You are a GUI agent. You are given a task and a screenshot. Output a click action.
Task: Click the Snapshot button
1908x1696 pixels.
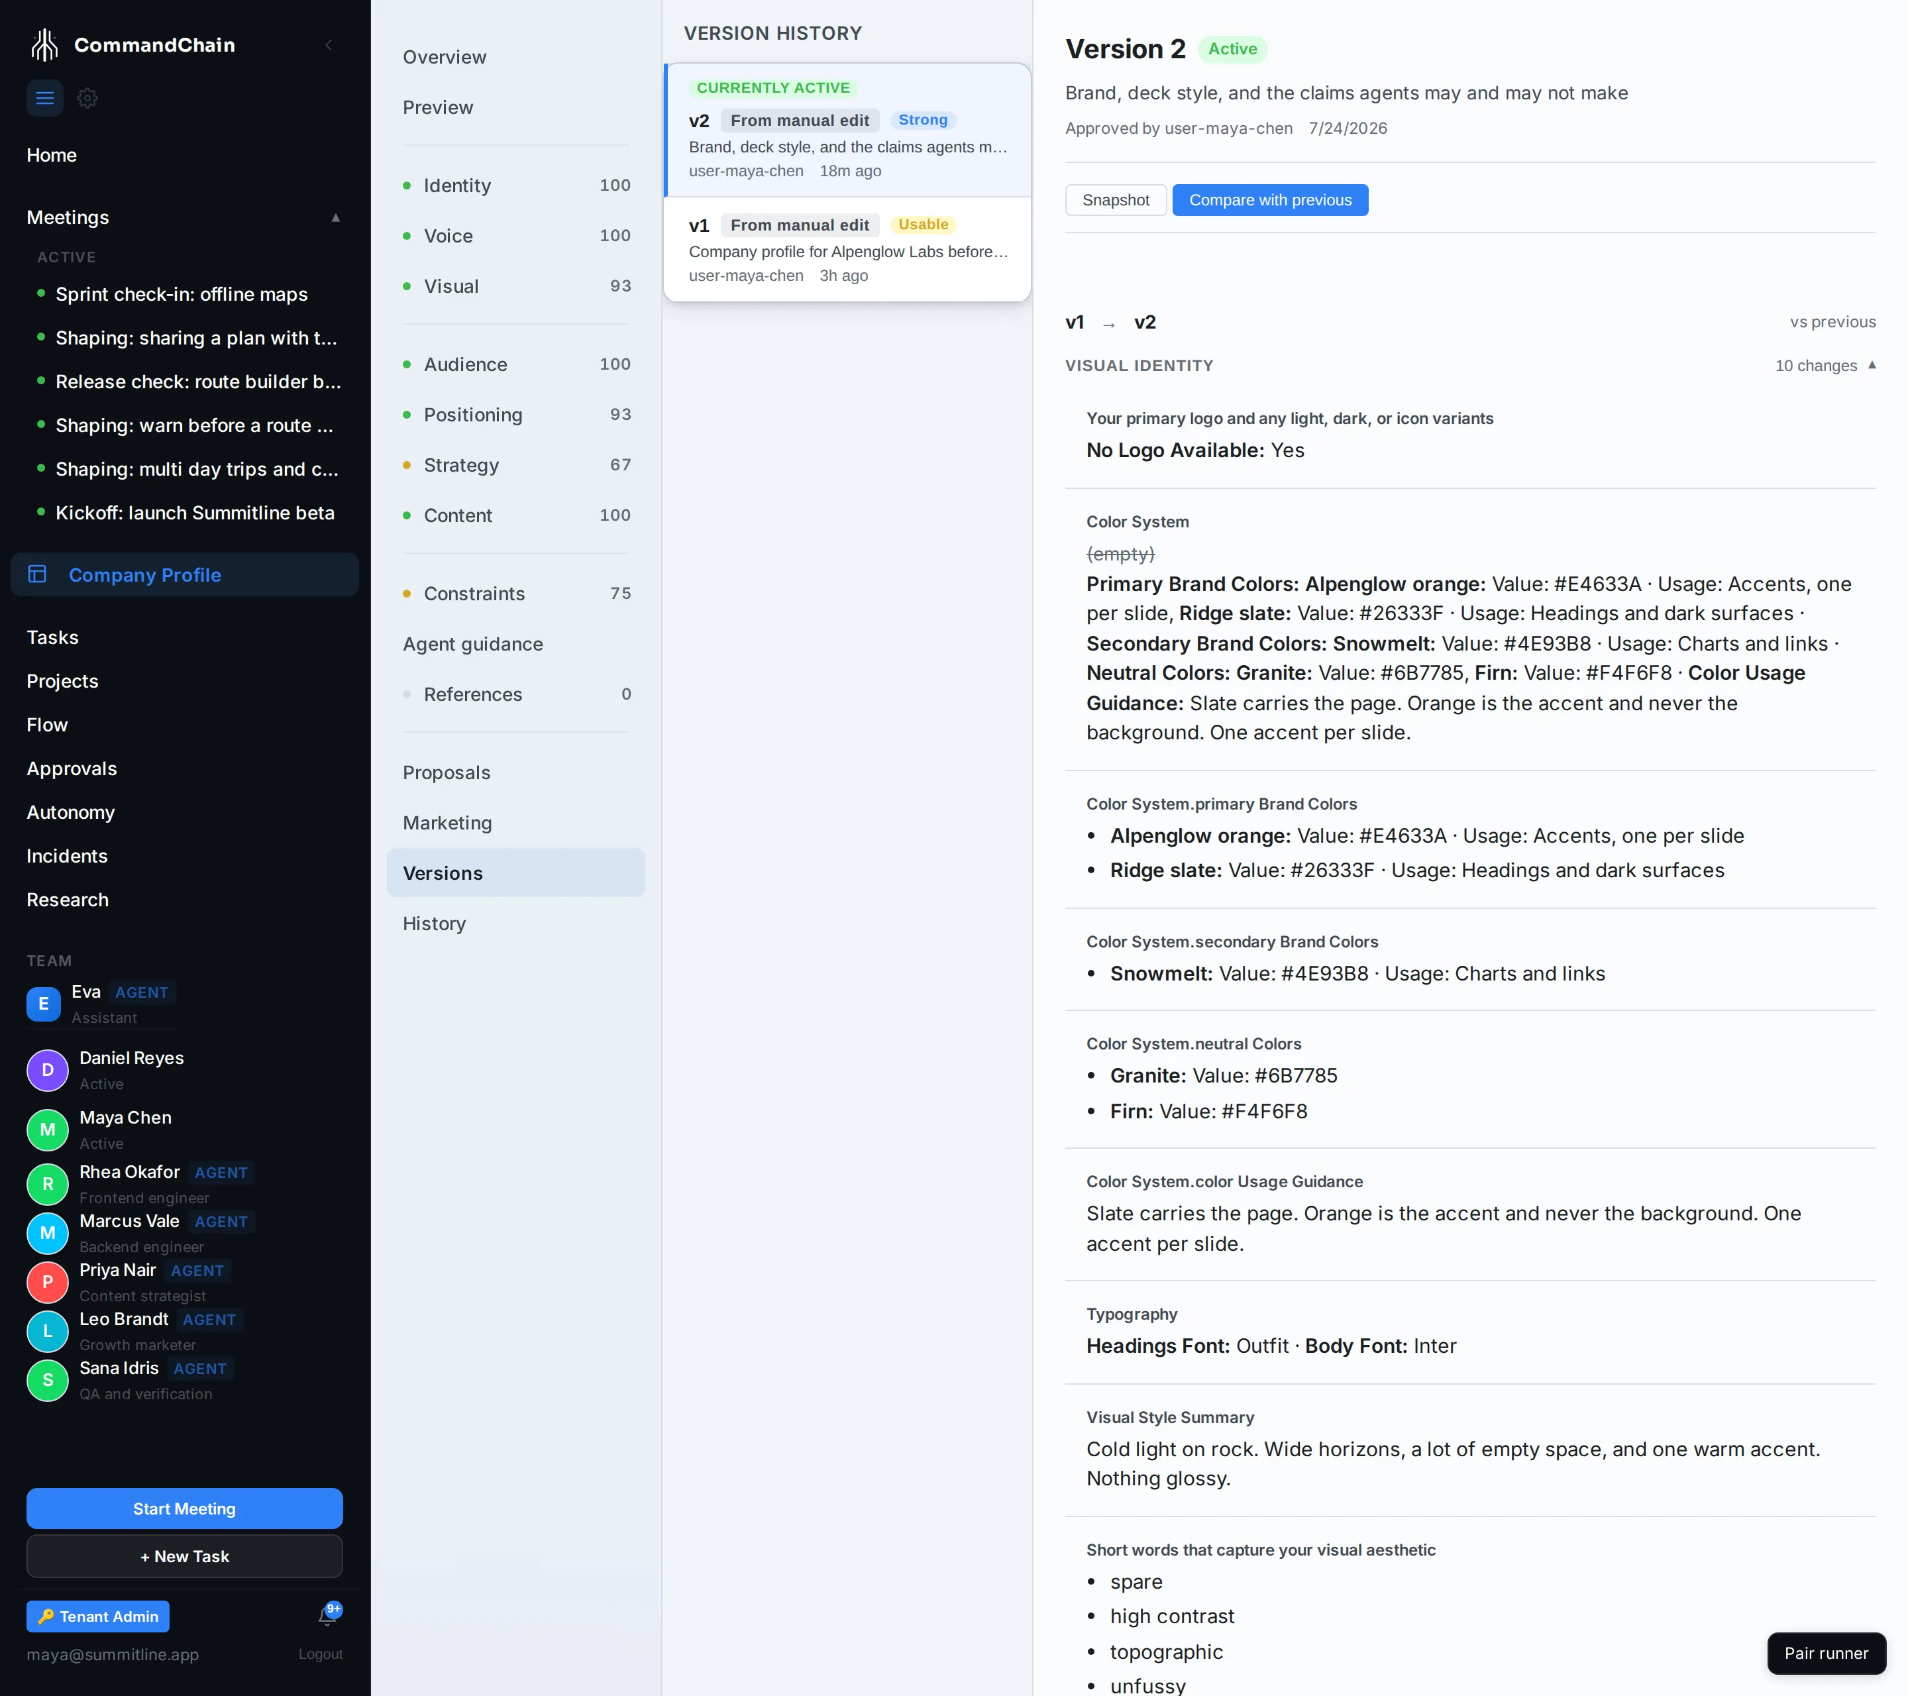[1116, 200]
